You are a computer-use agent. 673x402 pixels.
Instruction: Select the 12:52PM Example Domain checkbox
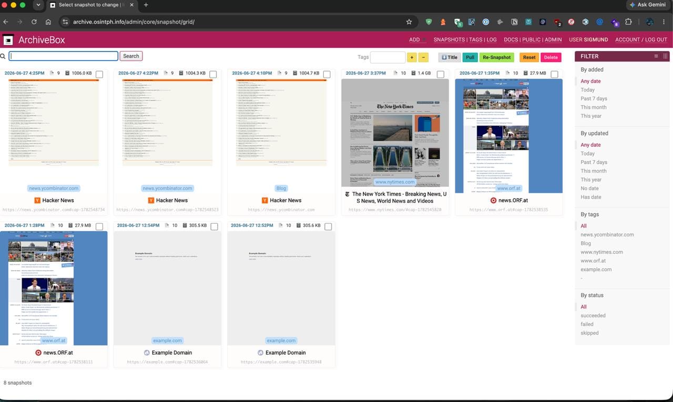click(x=328, y=226)
